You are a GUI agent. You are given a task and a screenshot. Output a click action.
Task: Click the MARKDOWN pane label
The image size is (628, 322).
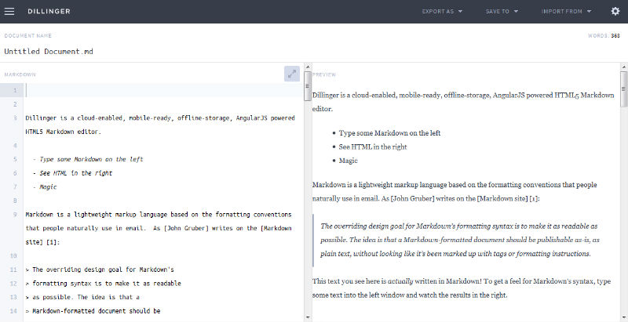(x=20, y=74)
